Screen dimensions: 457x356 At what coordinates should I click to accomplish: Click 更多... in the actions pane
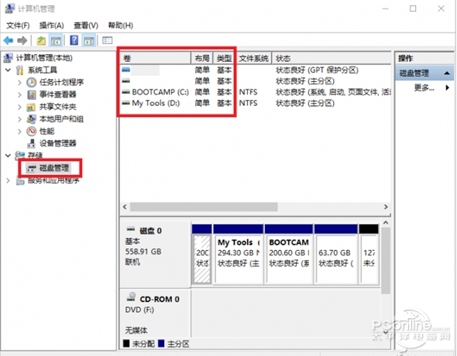click(x=424, y=87)
